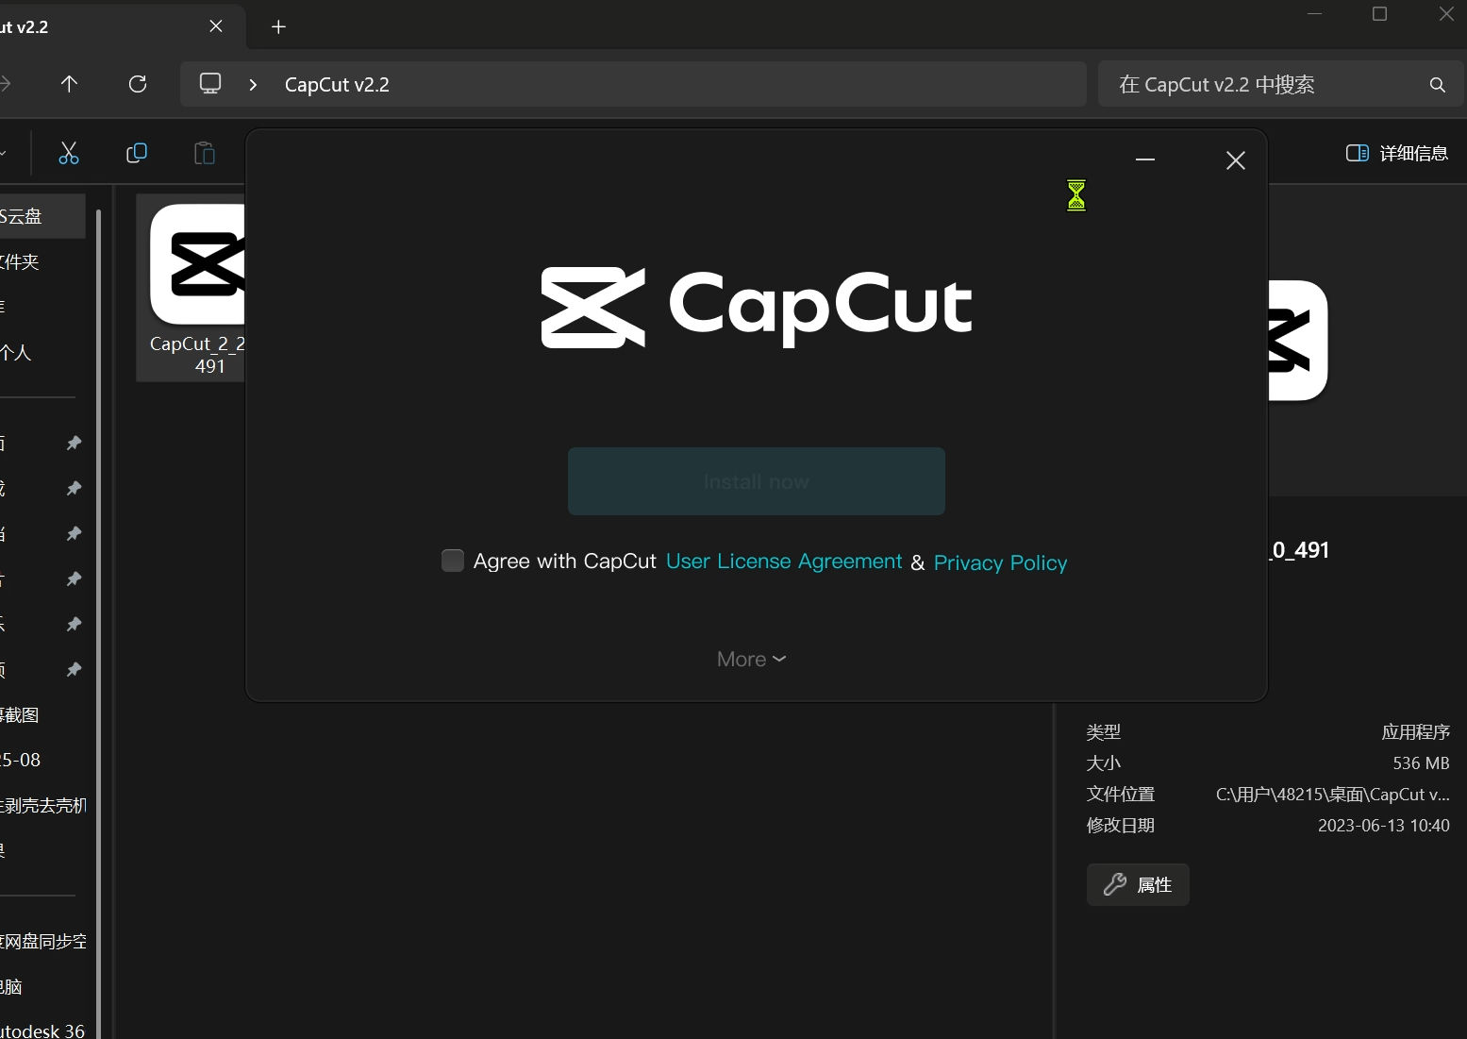Screen dimensions: 1467x1039
Task: Refresh the Explorer folder view
Action: point(138,84)
